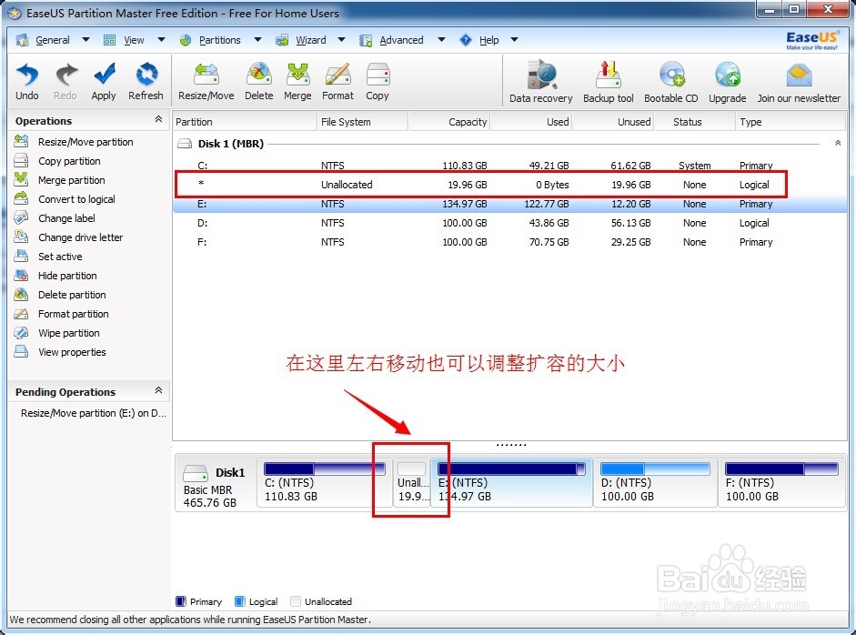Select the D: partition row

pyautogui.click(x=509, y=223)
